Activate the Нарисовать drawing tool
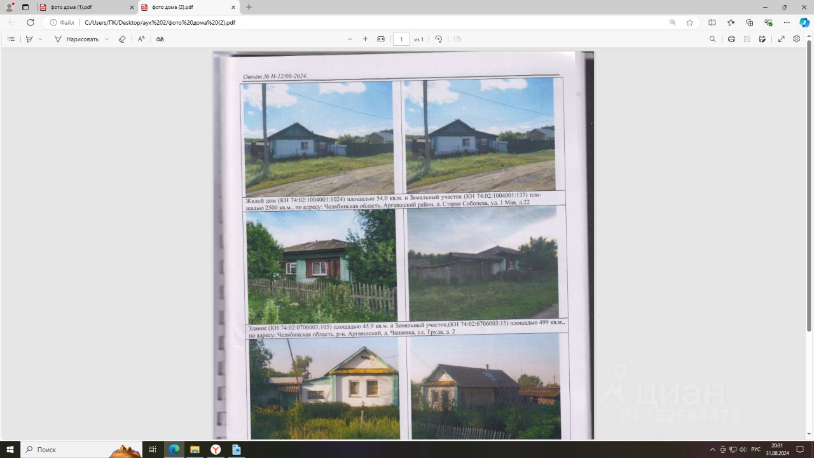 click(x=76, y=39)
